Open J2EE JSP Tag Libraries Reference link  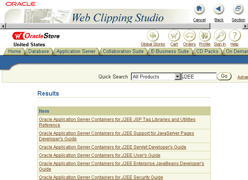tap(117, 122)
